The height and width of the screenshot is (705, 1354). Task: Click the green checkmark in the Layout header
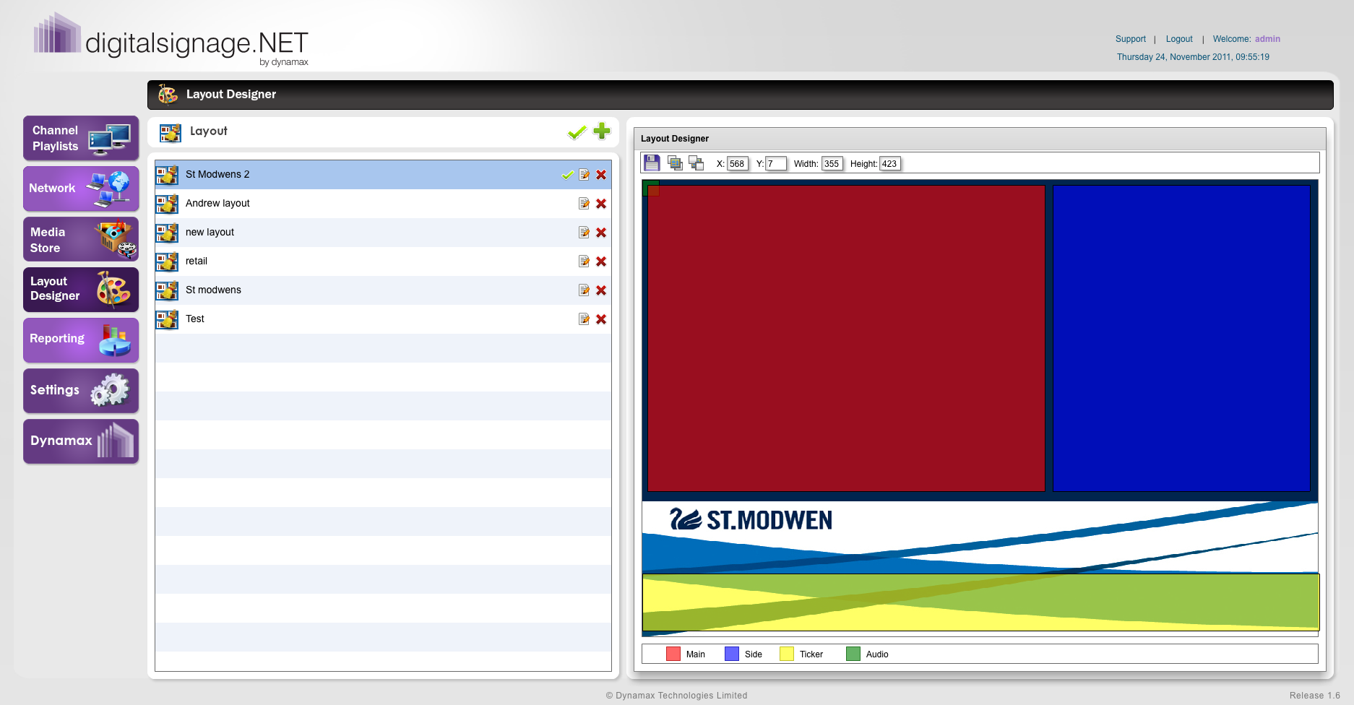coord(577,132)
